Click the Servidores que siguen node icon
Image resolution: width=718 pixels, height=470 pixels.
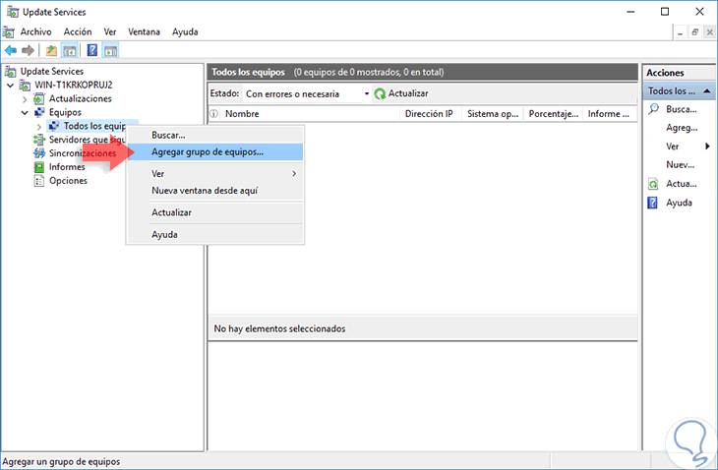tap(39, 140)
